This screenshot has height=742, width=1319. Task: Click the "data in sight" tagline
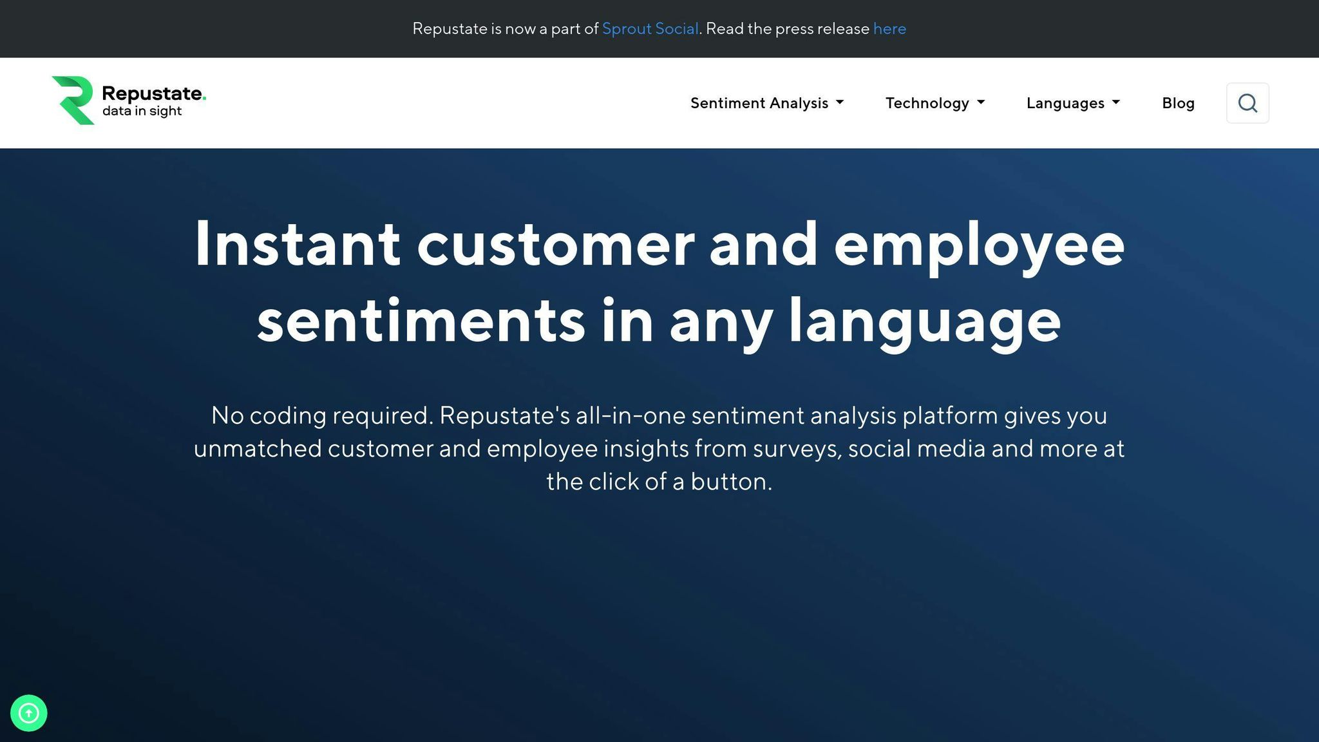[x=142, y=111]
